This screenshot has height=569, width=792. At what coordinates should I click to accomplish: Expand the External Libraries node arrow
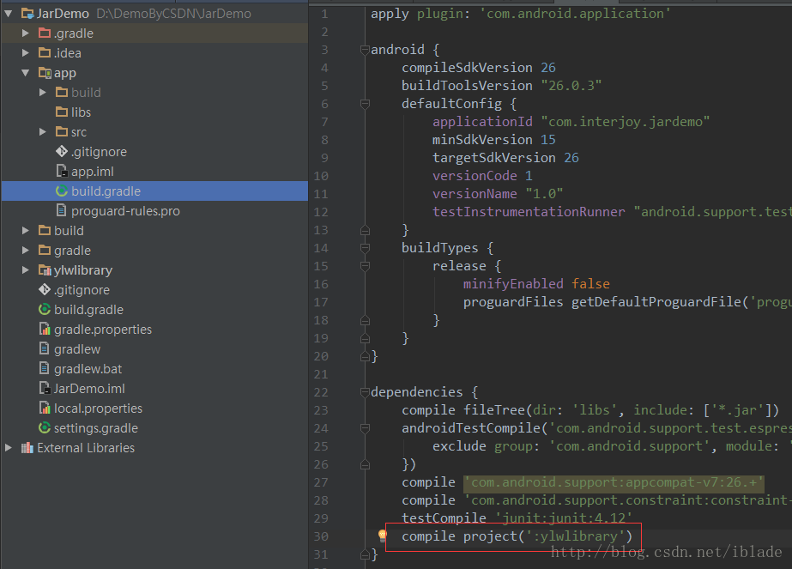click(x=8, y=448)
